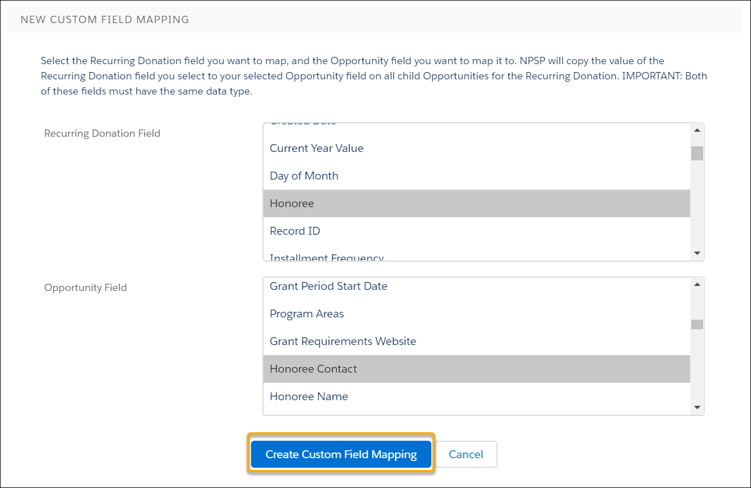Screen dimensions: 751x488
Task: Select Current Year Value in Recurring Donation list
Action: [316, 148]
